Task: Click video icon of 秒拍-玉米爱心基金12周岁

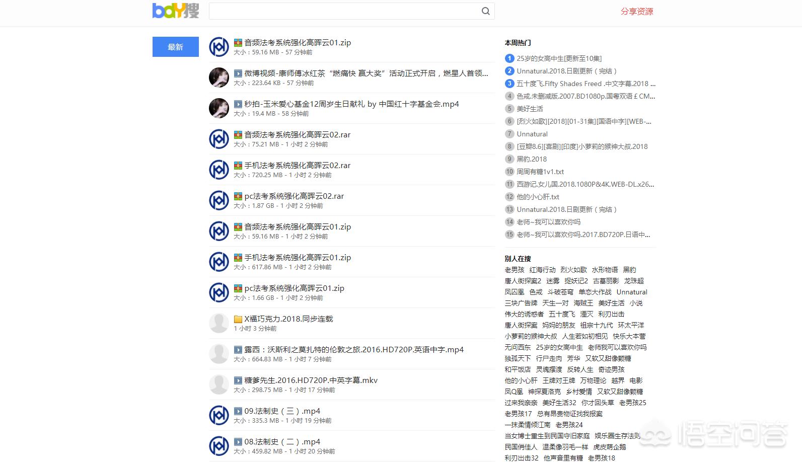Action: [x=238, y=104]
